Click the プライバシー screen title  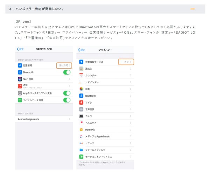point(105,50)
